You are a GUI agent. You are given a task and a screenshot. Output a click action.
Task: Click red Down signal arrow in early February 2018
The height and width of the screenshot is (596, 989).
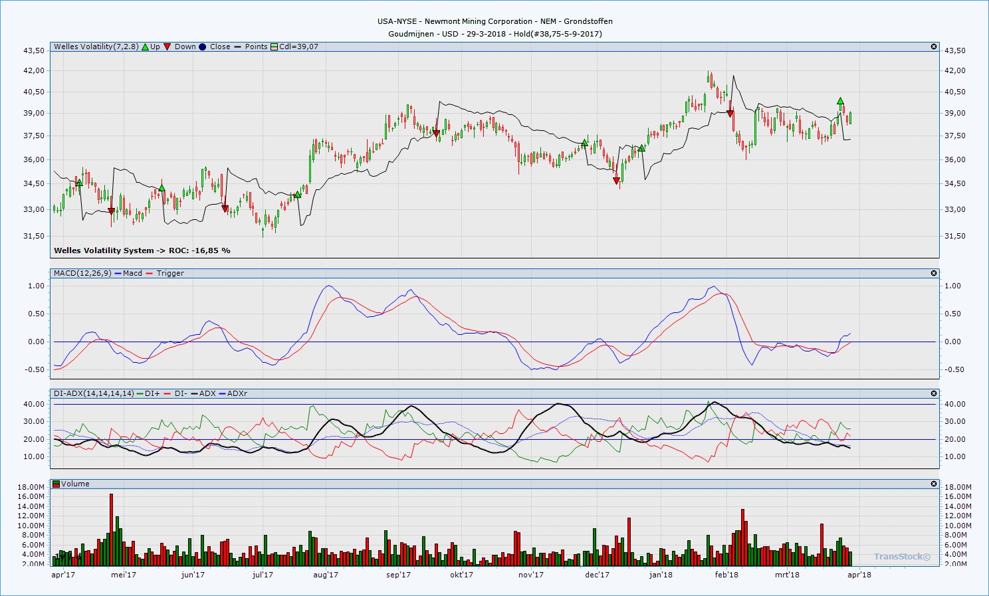730,114
